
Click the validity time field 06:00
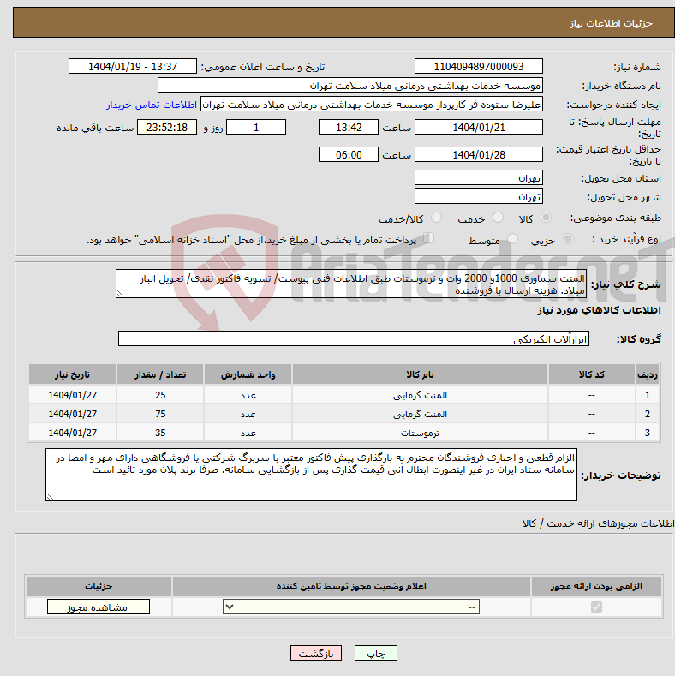point(349,154)
